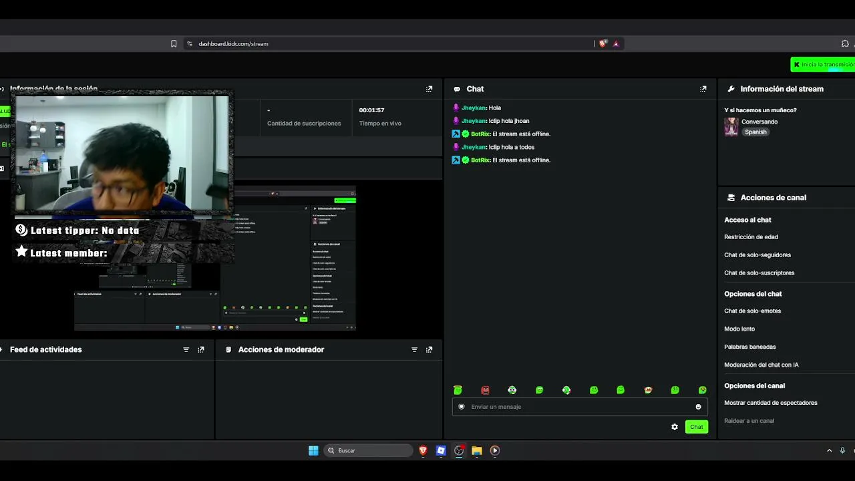
Task: Launch Brave browser from taskbar
Action: point(423,450)
